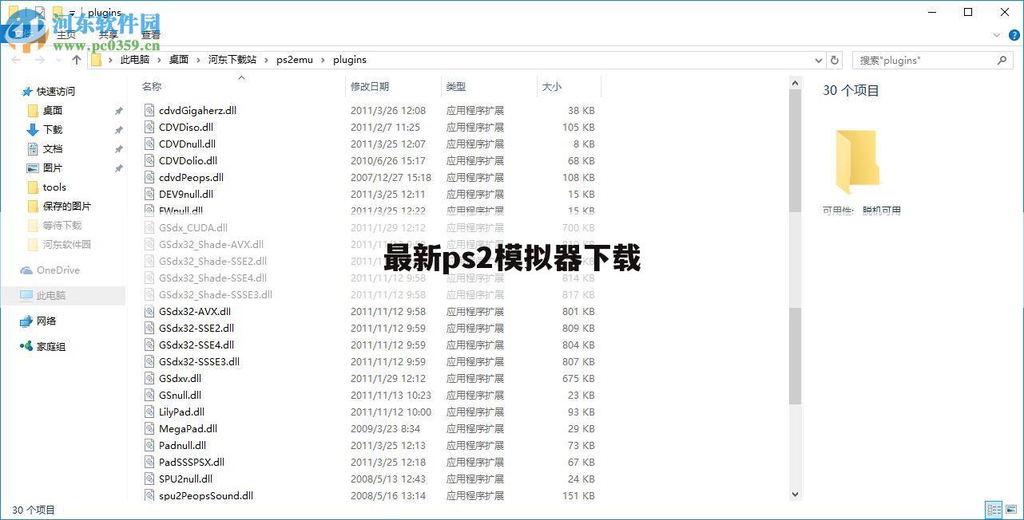This screenshot has height=520, width=1024.
Task: Open 文档 in the navigation pane
Action: [53, 148]
